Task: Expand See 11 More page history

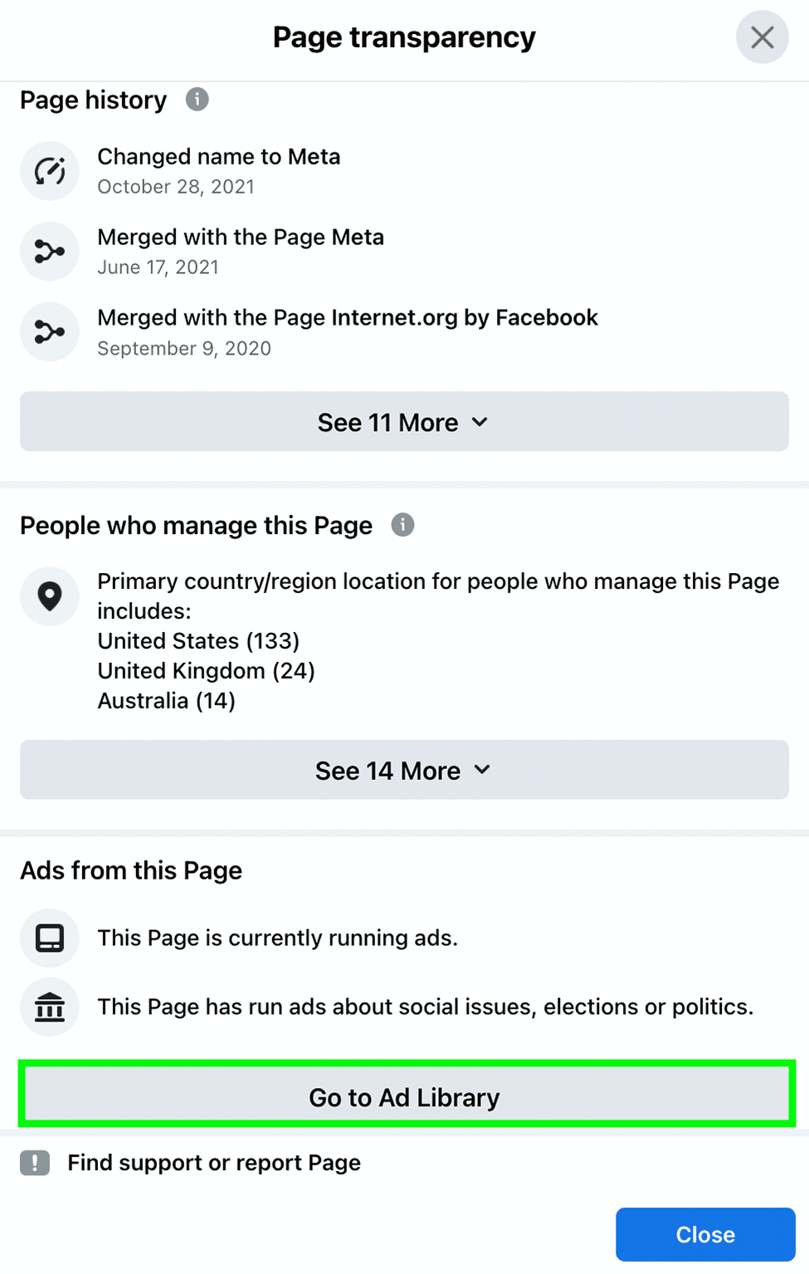Action: (x=404, y=422)
